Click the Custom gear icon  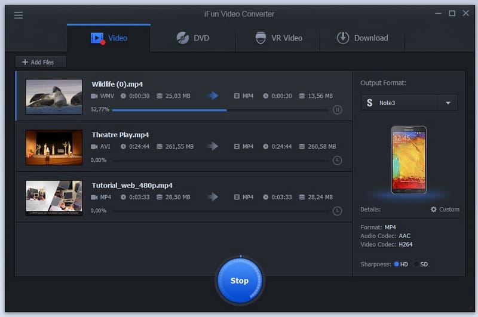(434, 210)
